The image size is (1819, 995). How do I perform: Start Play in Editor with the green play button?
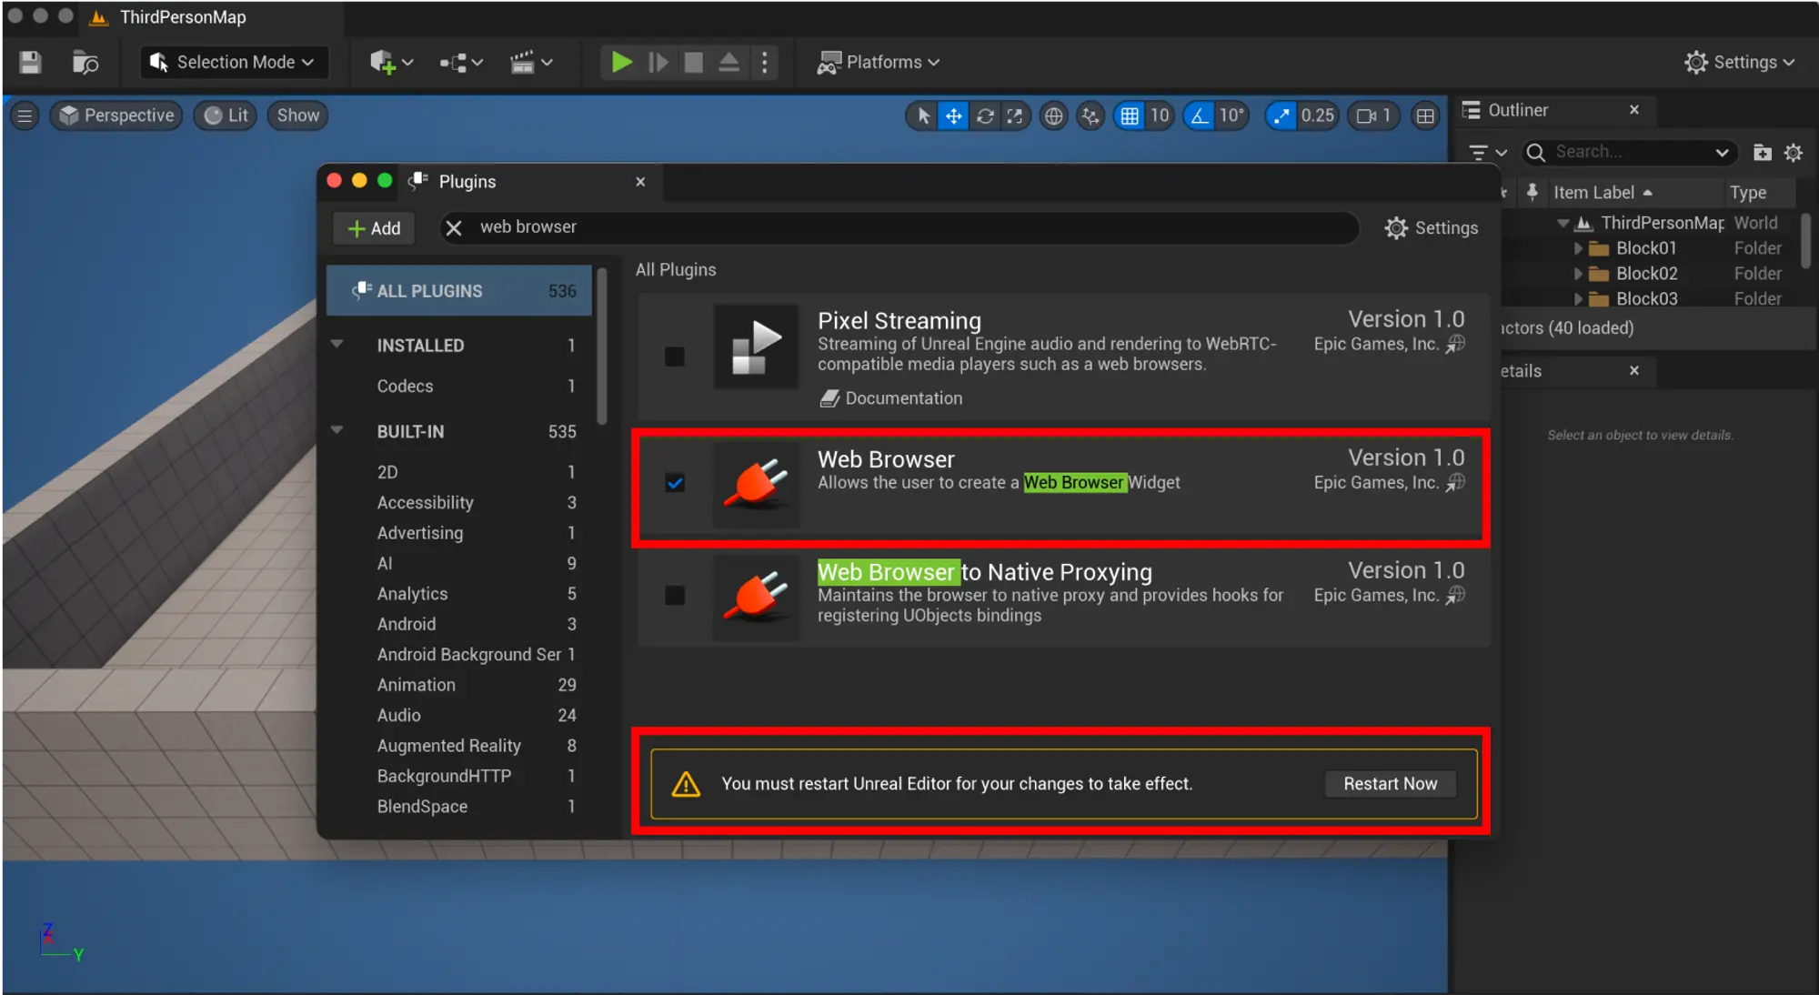click(x=621, y=62)
